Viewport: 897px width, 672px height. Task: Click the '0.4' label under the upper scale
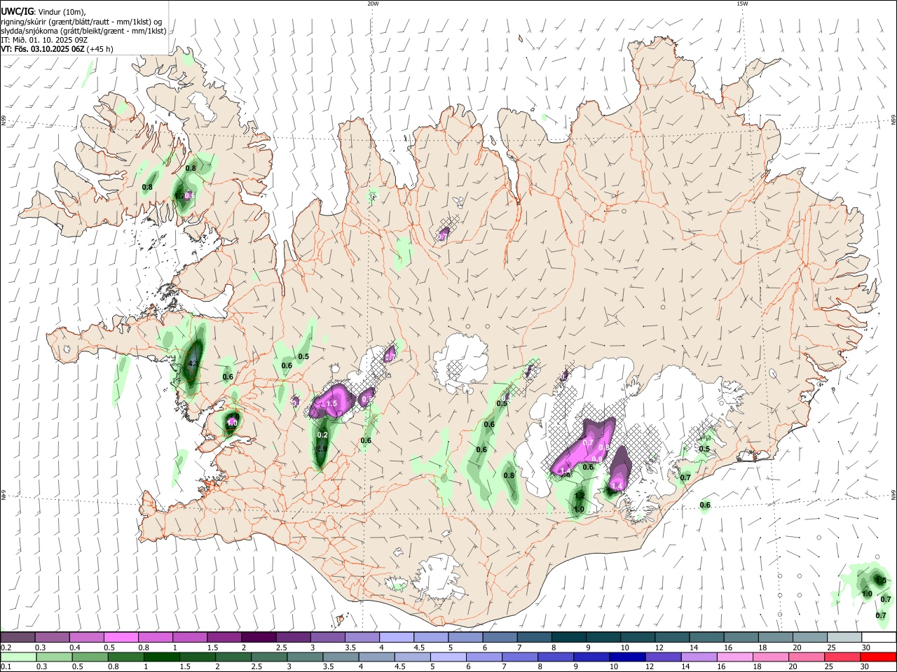(74, 647)
